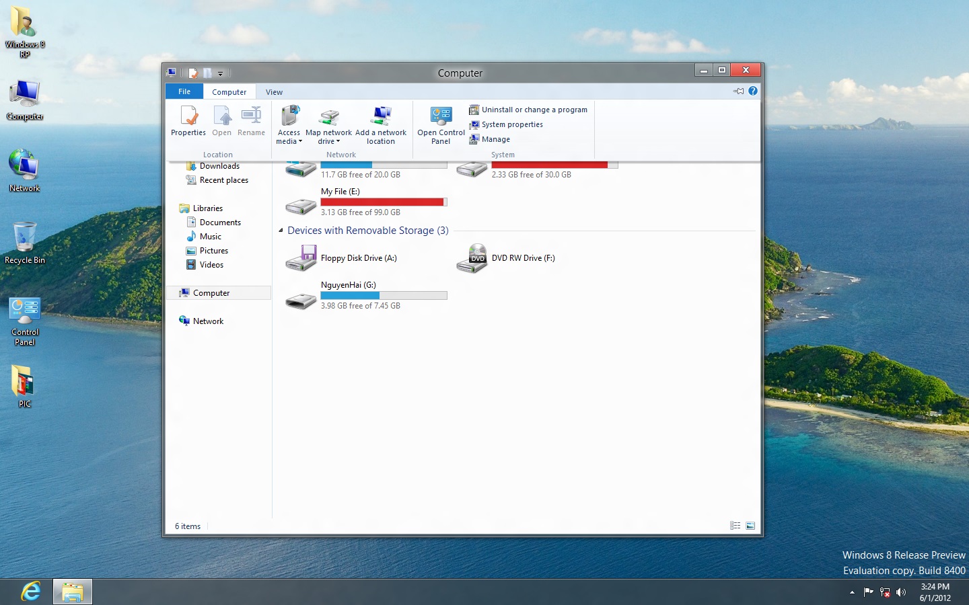Viewport: 969px width, 605px height.
Task: Click "2.33 GB free of 30.0 GB" text
Action: pyautogui.click(x=531, y=175)
